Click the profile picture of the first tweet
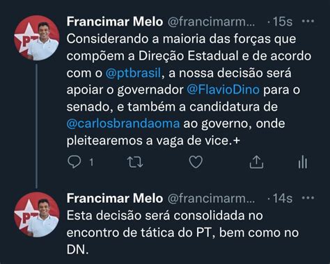330x264 pixels. [x=37, y=38]
